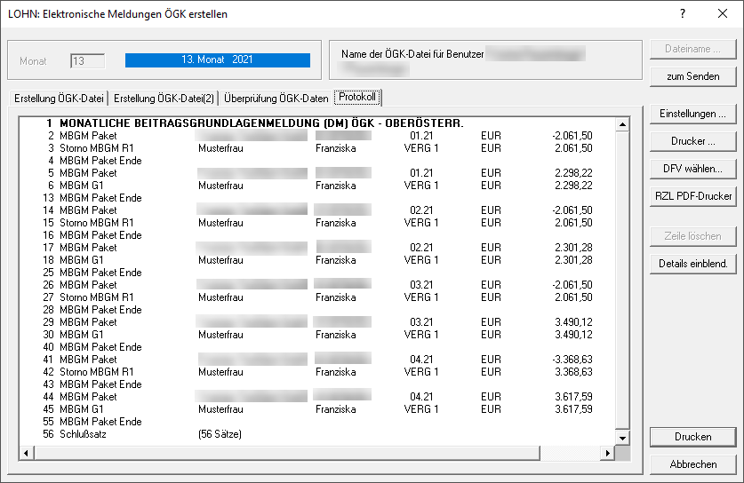
Task: Click the help question mark icon
Action: 683,13
